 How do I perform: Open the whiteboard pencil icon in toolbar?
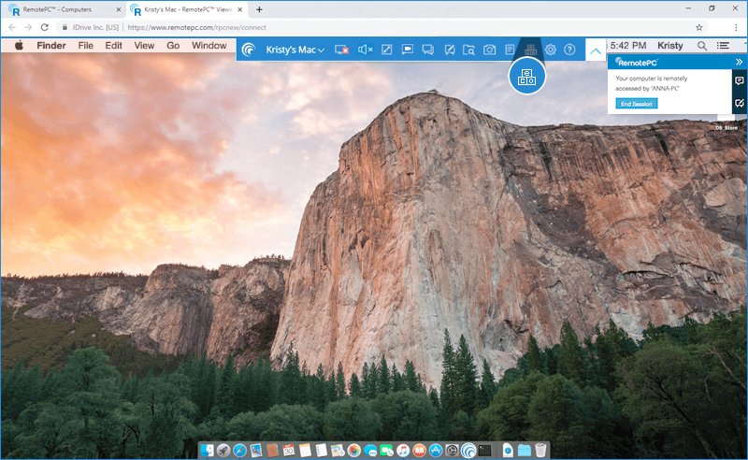point(448,50)
